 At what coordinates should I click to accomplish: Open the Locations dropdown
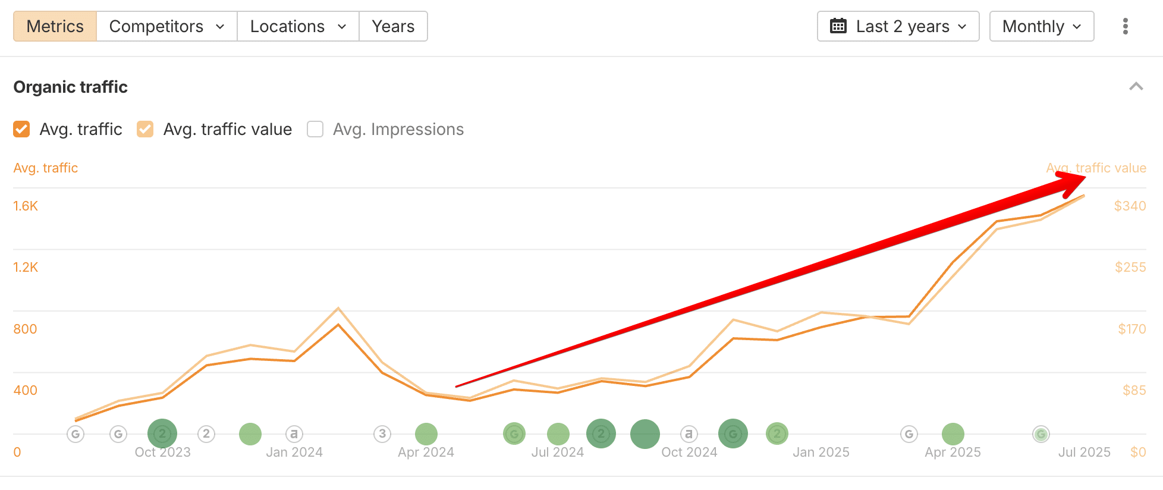(297, 26)
